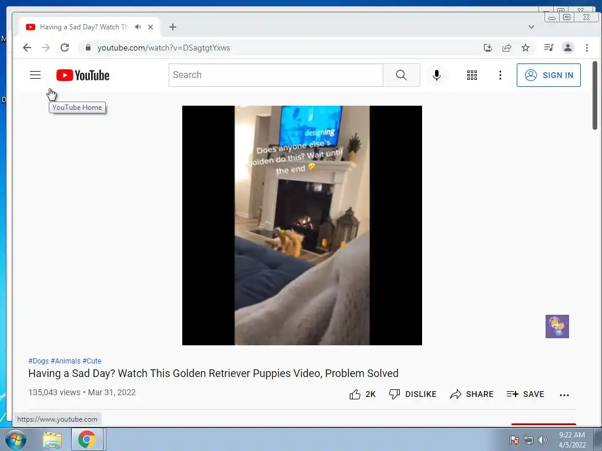The image size is (602, 451).
Task: Click the padlock site info icon
Action: 88,48
